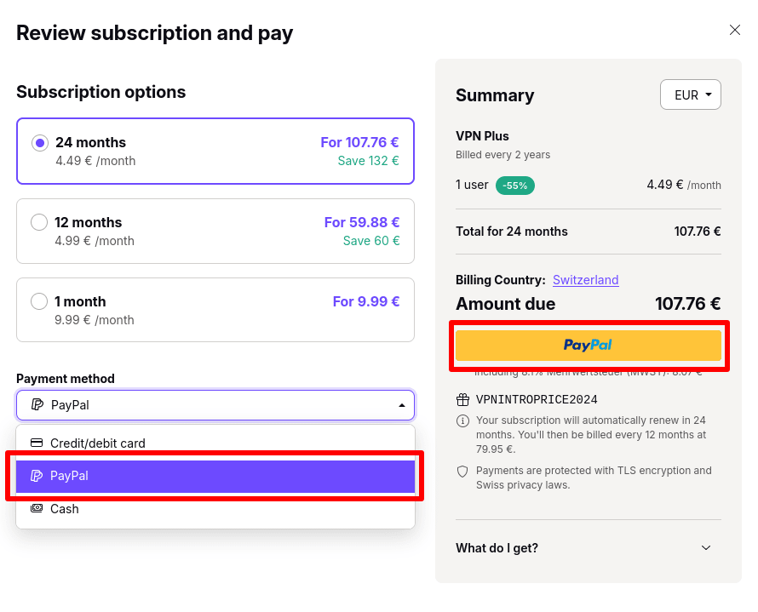Viewport: 758px width, 612px height.
Task: Click the PayPal icon inside payment method field
Action: [x=37, y=405]
